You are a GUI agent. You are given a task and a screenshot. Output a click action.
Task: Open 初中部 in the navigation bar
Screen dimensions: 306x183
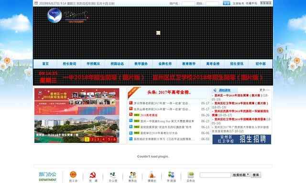pos(261,63)
